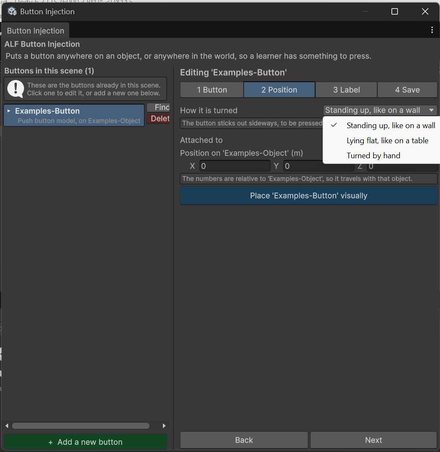The height and width of the screenshot is (452, 440).
Task: Close the Button Injection window
Action: point(425,12)
